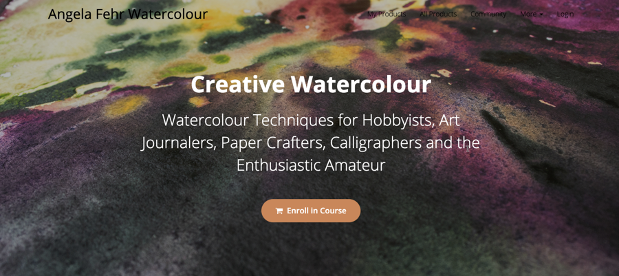This screenshot has height=276, width=619.
Task: Click the cart icon in Enroll button
Action: click(x=279, y=211)
